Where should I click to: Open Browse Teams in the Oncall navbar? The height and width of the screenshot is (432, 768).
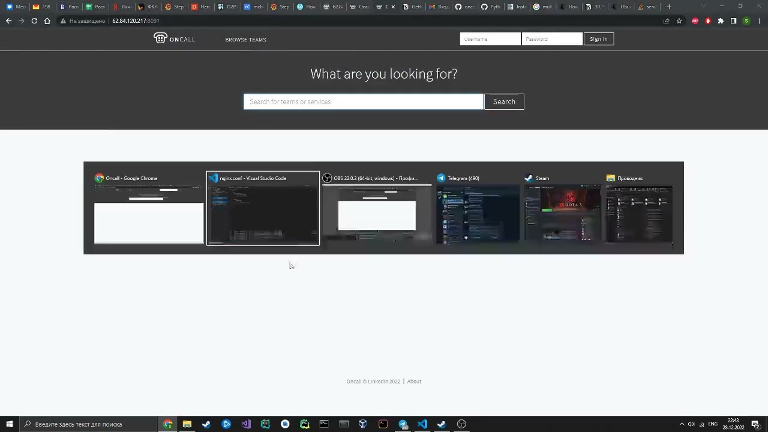tap(245, 40)
